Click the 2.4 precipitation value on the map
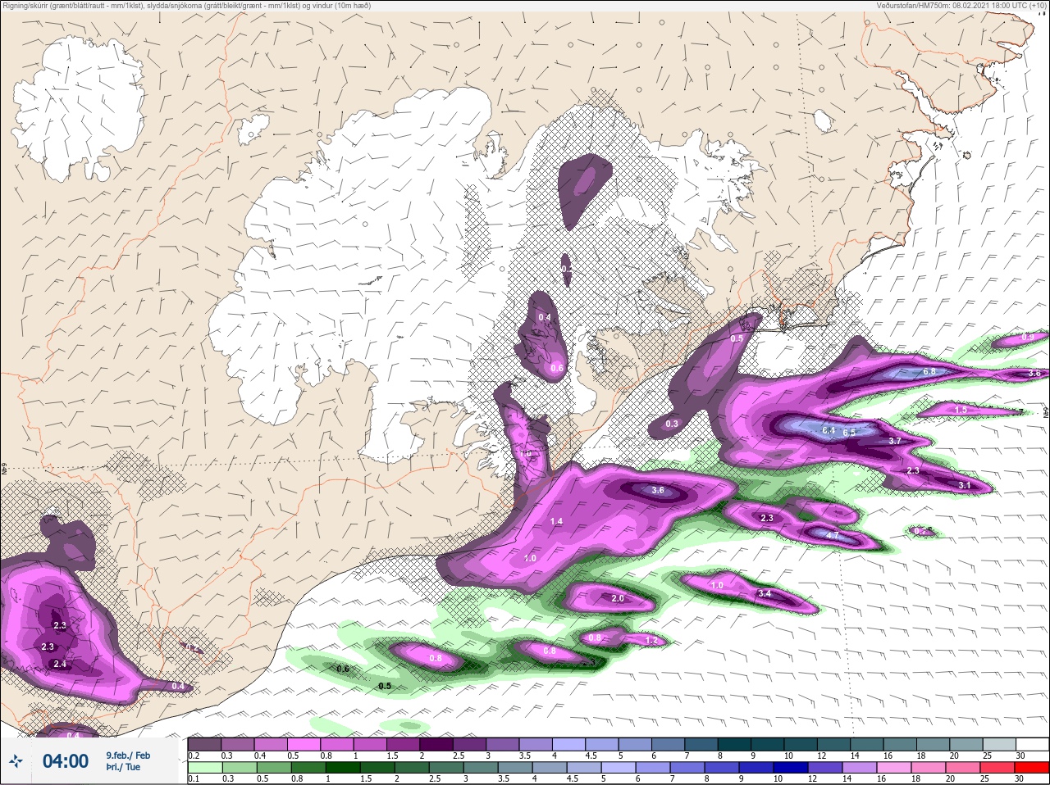This screenshot has width=1050, height=785. tap(60, 664)
